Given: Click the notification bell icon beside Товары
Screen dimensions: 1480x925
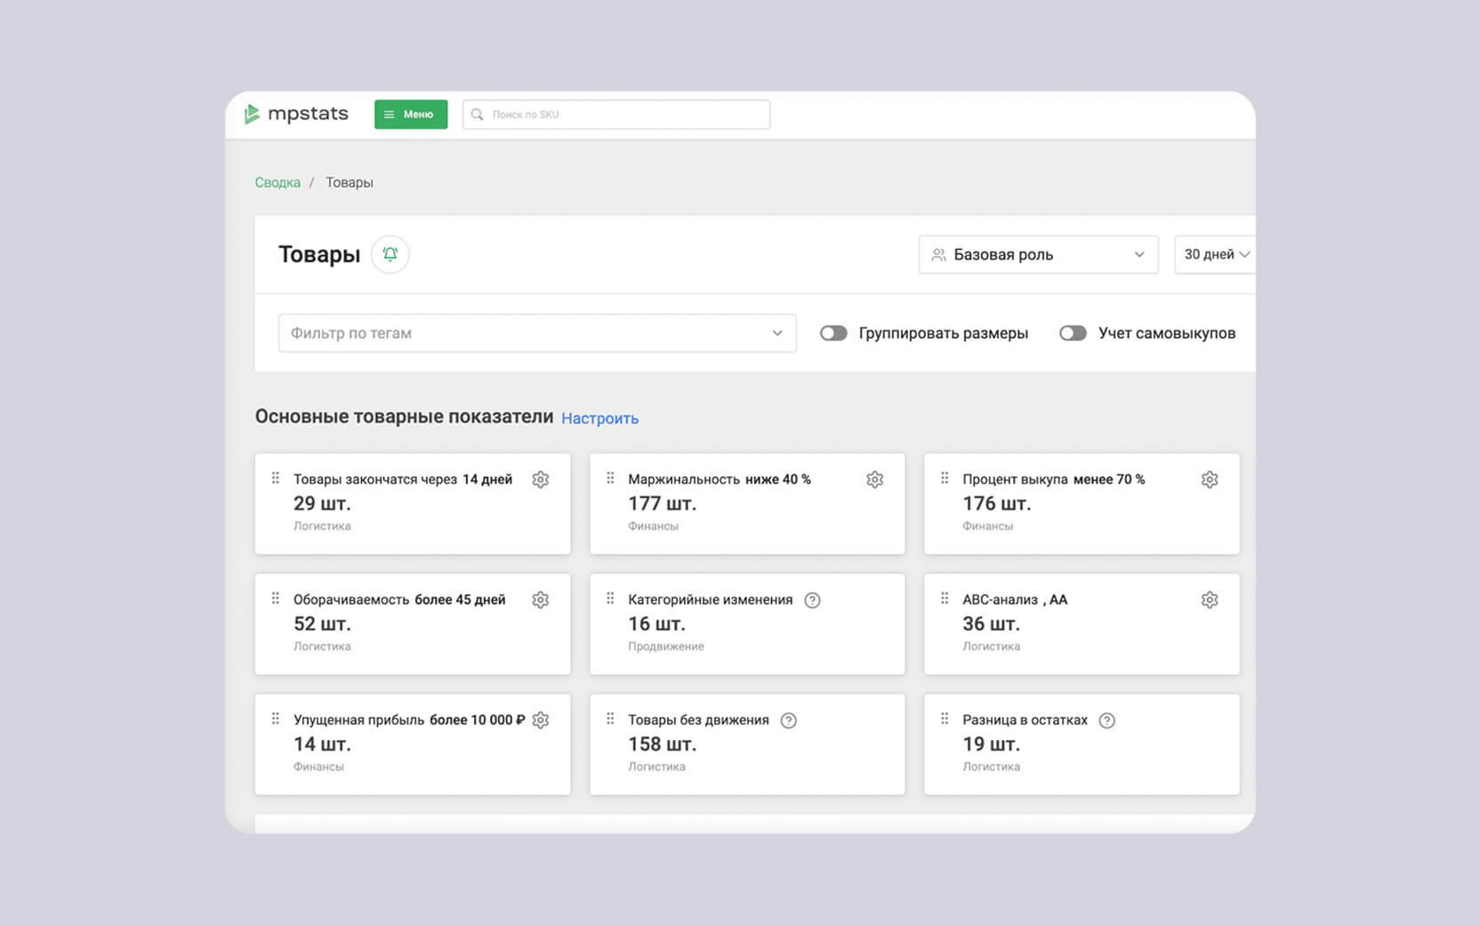Looking at the screenshot, I should pos(390,254).
